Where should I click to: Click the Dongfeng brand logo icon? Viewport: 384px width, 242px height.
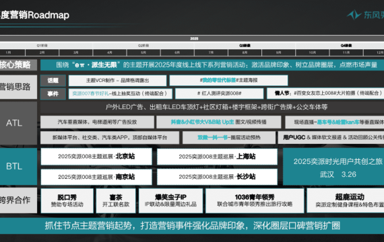click(354, 15)
